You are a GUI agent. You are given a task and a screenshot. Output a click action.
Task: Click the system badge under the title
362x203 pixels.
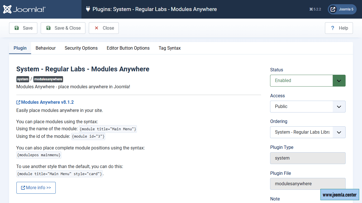(x=23, y=79)
